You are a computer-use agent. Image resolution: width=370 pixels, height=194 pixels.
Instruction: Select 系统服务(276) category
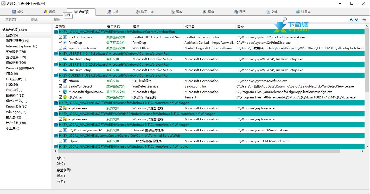coord(16,52)
